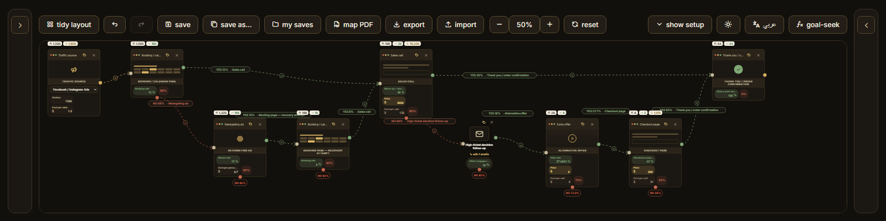Reset the canvas view

point(585,24)
